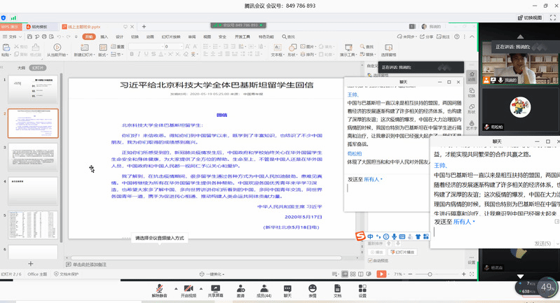Click one-click beautify in status bar
The width and height of the screenshot is (560, 303).
click(212, 274)
